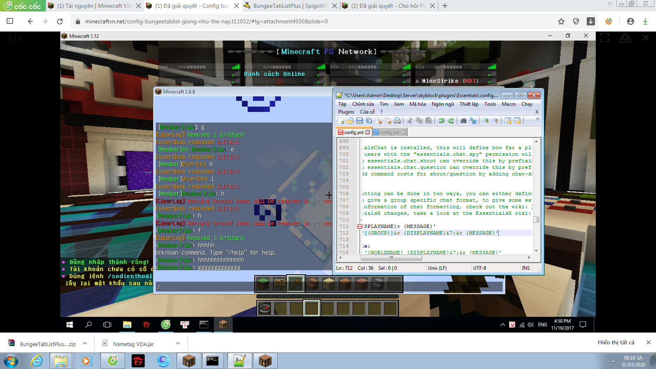The width and height of the screenshot is (656, 369).
Task: Expand the Notepad++ toolbar overflow chevron
Action: (x=538, y=119)
